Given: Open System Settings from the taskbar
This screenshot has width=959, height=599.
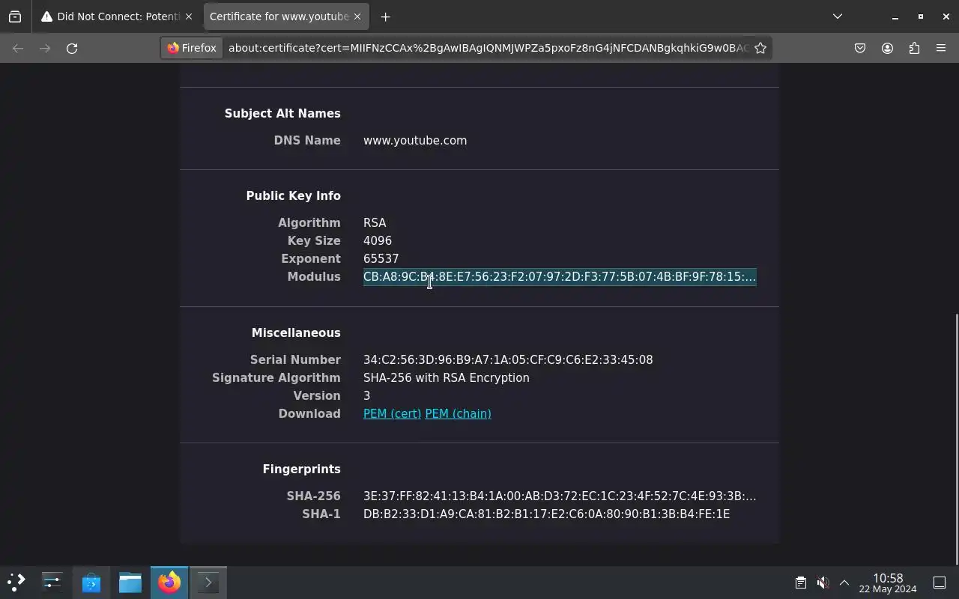Looking at the screenshot, I should click(x=52, y=582).
